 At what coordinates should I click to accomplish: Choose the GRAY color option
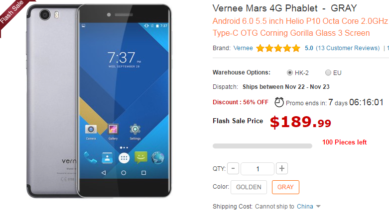[285, 187]
